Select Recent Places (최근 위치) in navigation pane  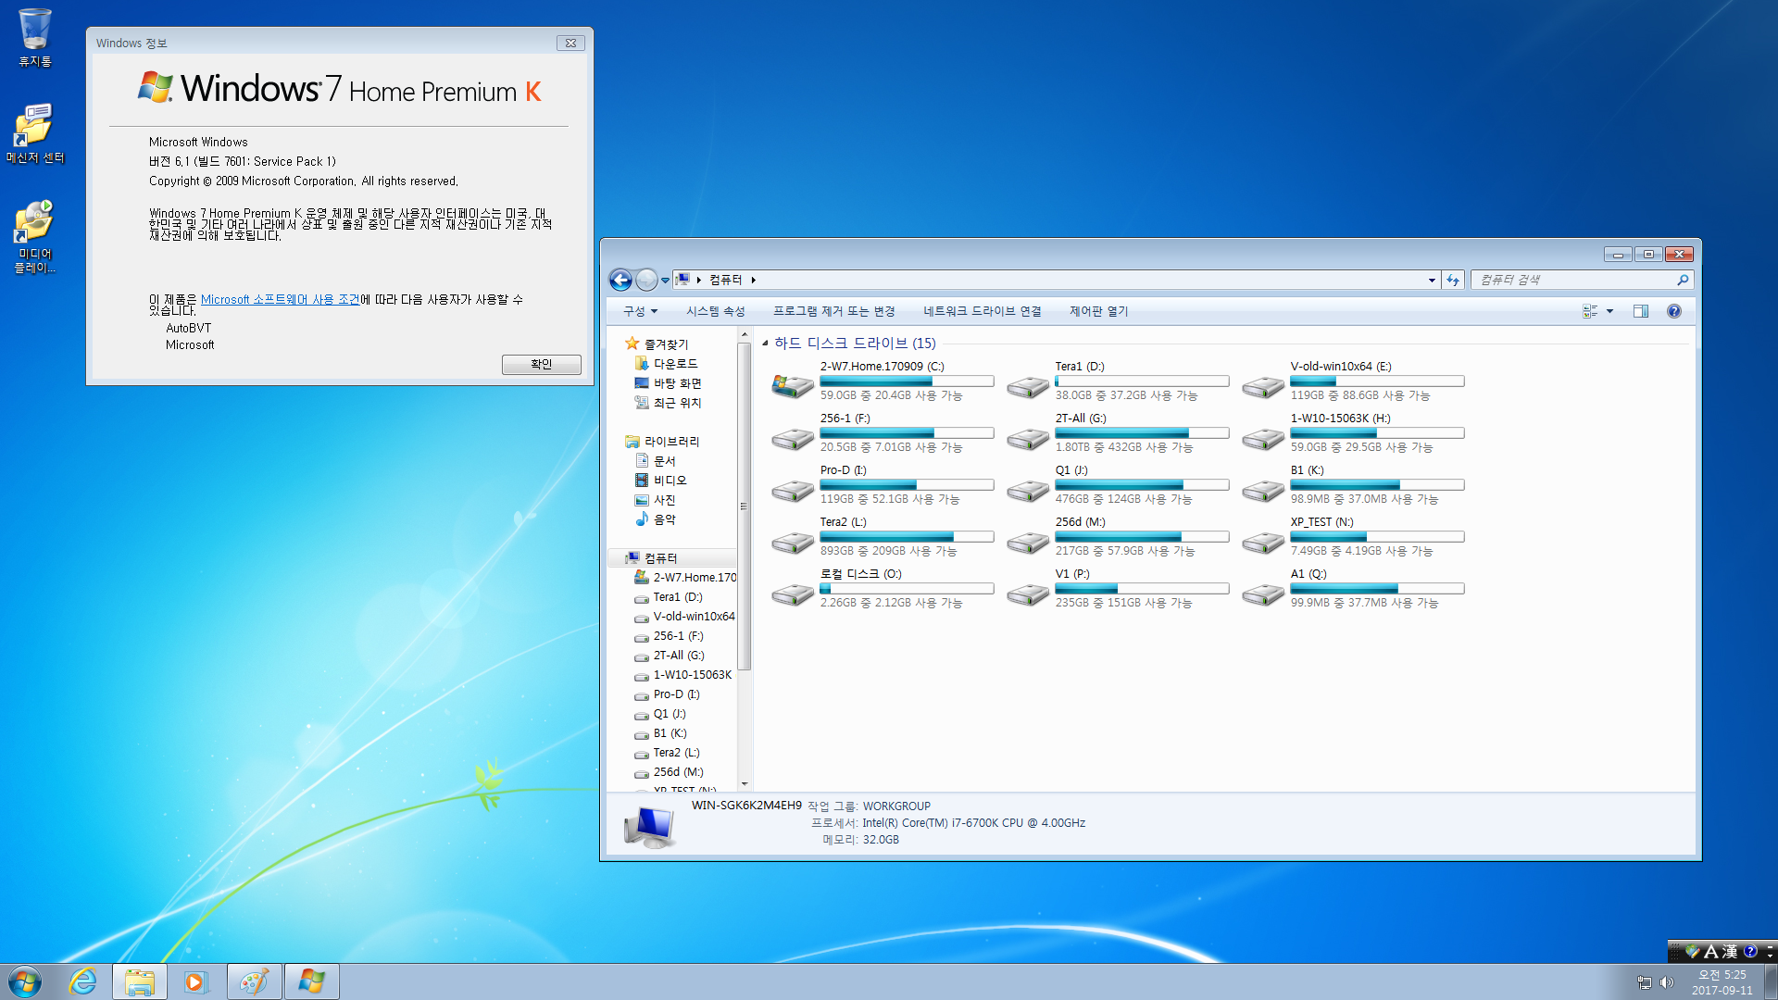(x=669, y=403)
